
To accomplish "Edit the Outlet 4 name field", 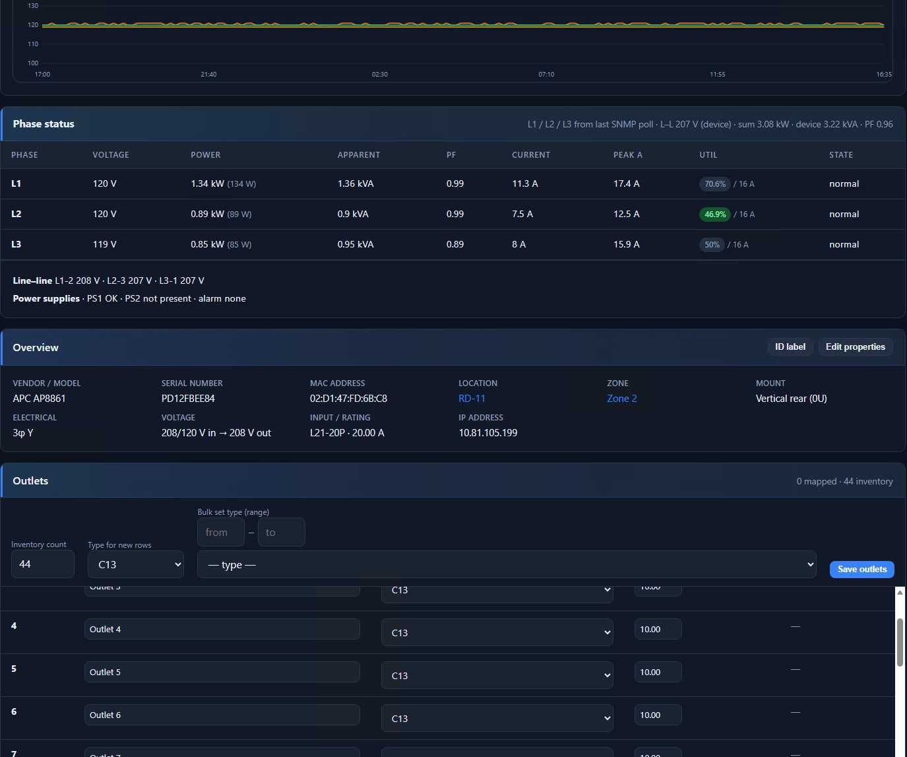I will [x=222, y=629].
